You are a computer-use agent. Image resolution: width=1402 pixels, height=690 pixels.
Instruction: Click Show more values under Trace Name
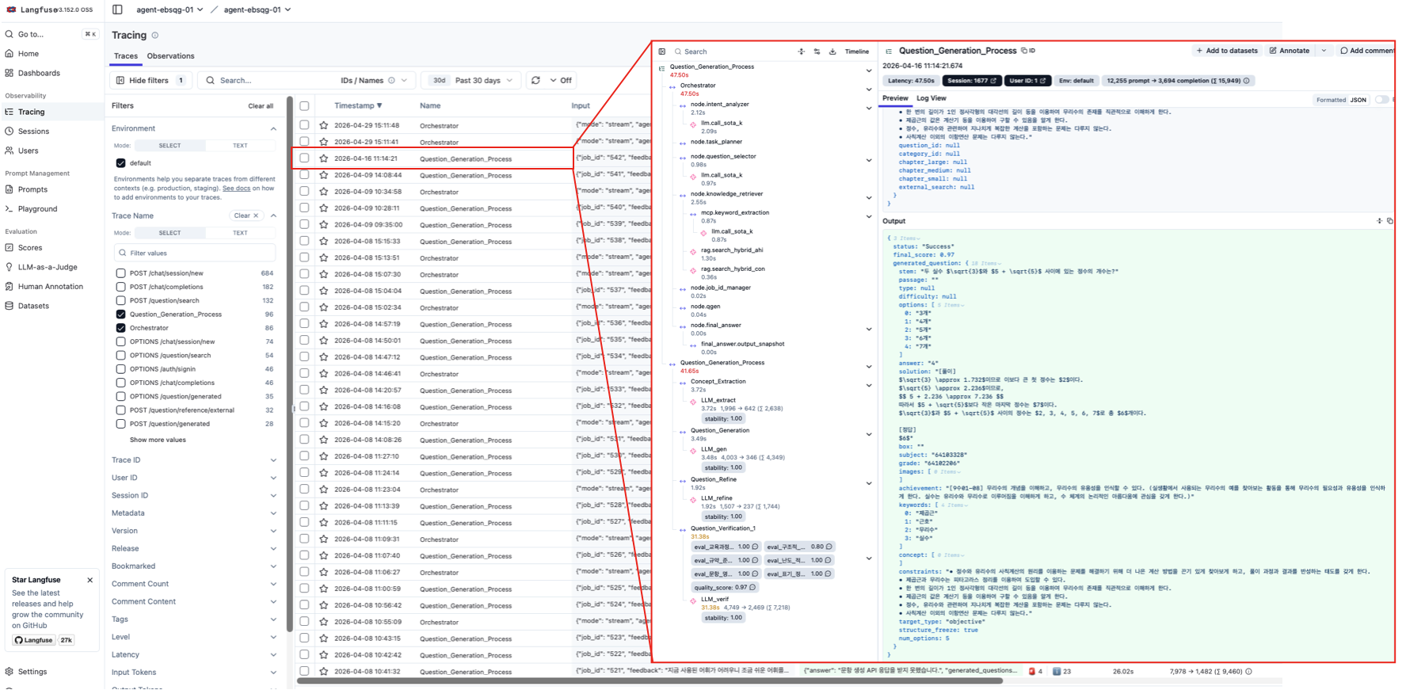click(158, 440)
